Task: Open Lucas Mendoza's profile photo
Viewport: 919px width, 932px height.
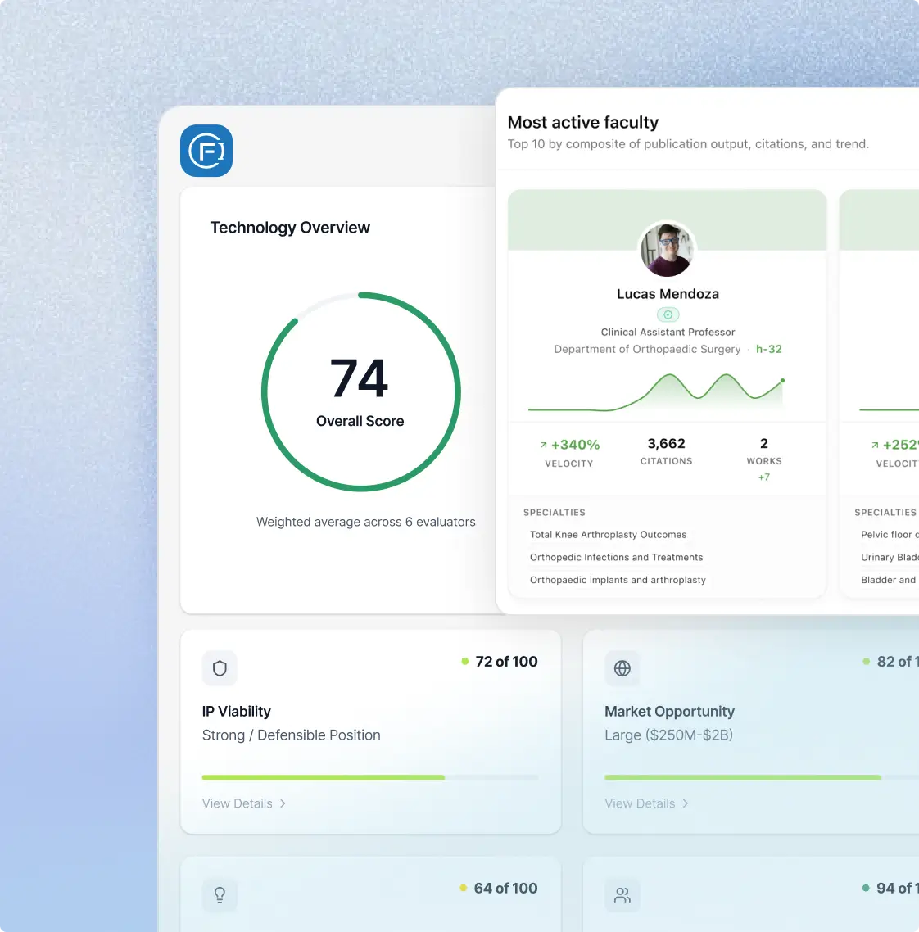Action: pyautogui.click(x=667, y=251)
